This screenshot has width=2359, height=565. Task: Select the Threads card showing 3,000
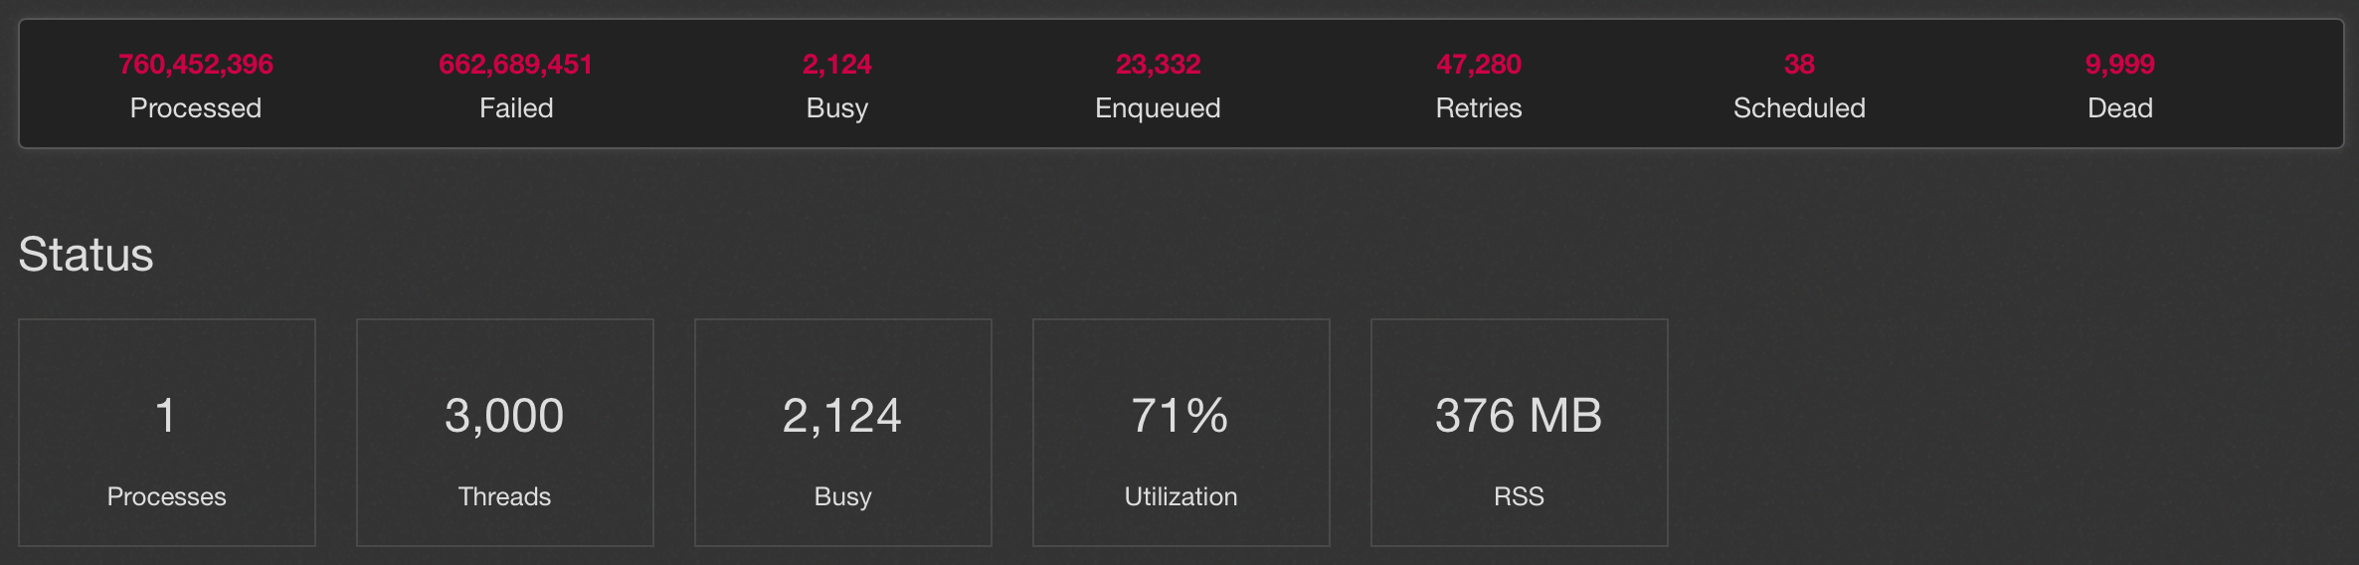505,433
